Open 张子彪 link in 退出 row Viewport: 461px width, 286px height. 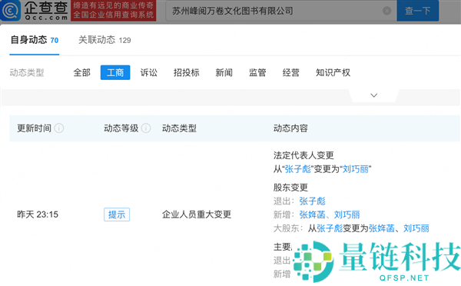click(312, 201)
